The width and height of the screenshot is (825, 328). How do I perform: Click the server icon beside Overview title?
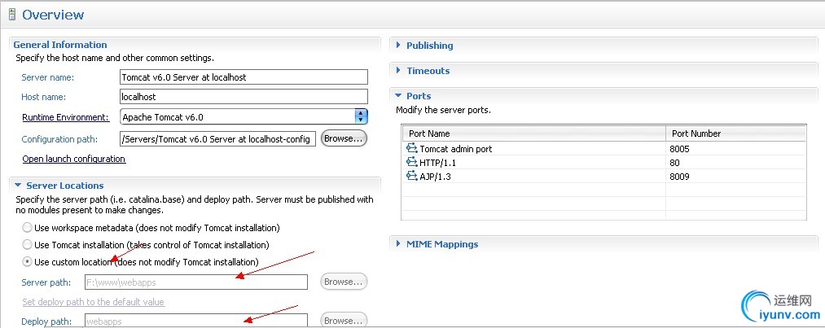[x=11, y=14]
